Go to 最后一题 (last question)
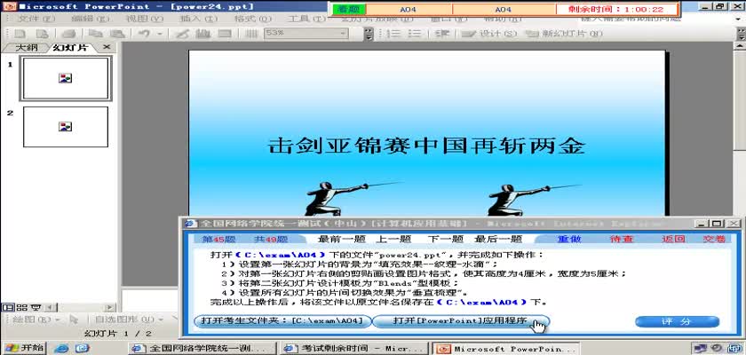Screen dimensions: 746x355 pos(497,239)
